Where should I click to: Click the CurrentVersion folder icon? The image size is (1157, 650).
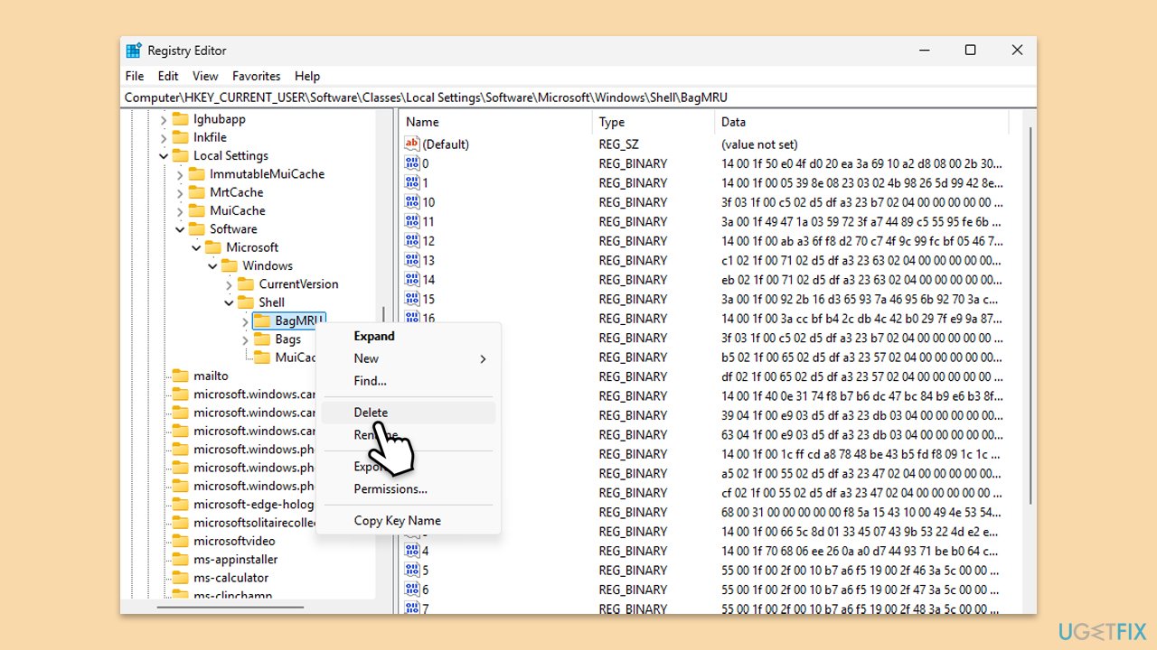point(246,283)
